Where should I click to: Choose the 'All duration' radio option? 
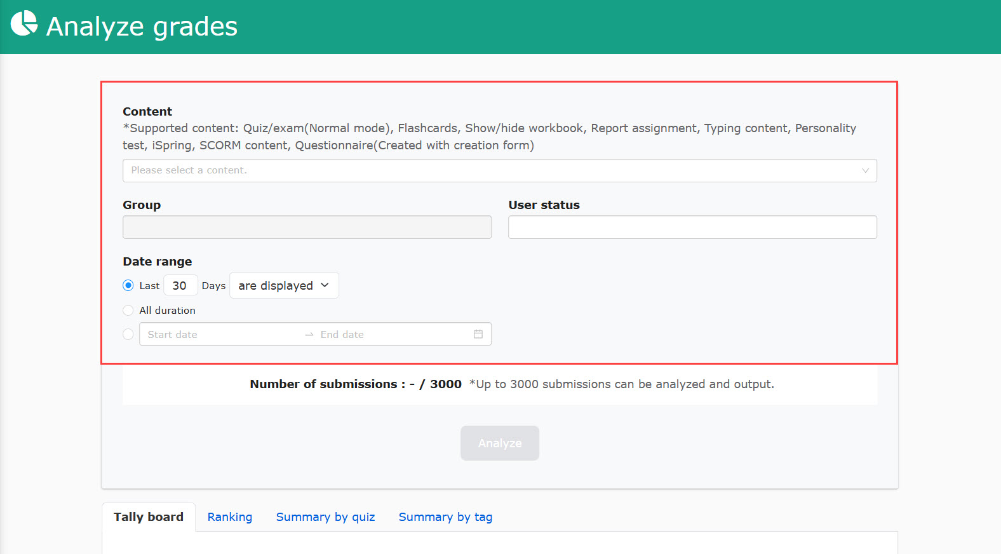(128, 311)
